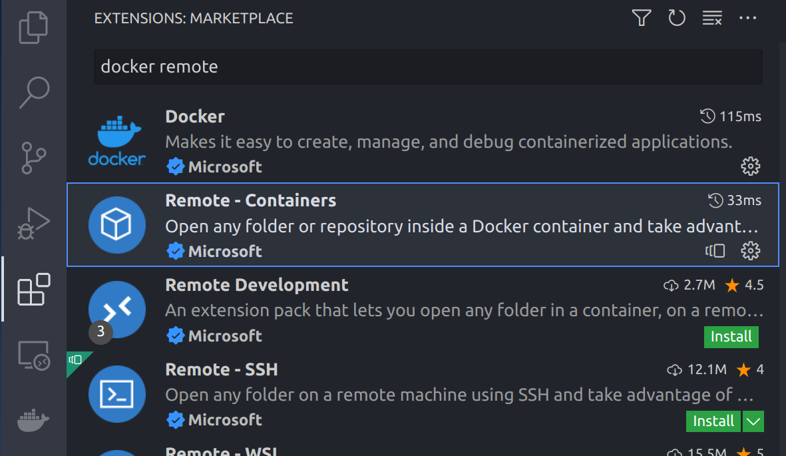Image resolution: width=786 pixels, height=456 pixels.
Task: Install the Remote Development extension pack
Action: tap(731, 336)
